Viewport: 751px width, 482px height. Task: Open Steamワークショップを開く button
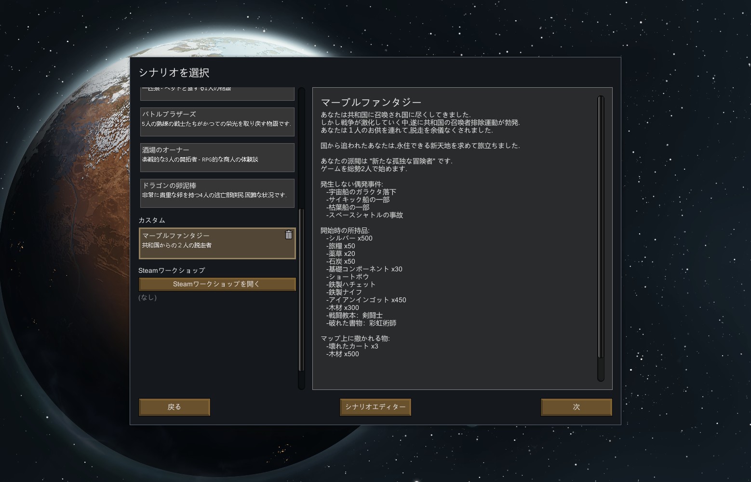click(x=217, y=284)
